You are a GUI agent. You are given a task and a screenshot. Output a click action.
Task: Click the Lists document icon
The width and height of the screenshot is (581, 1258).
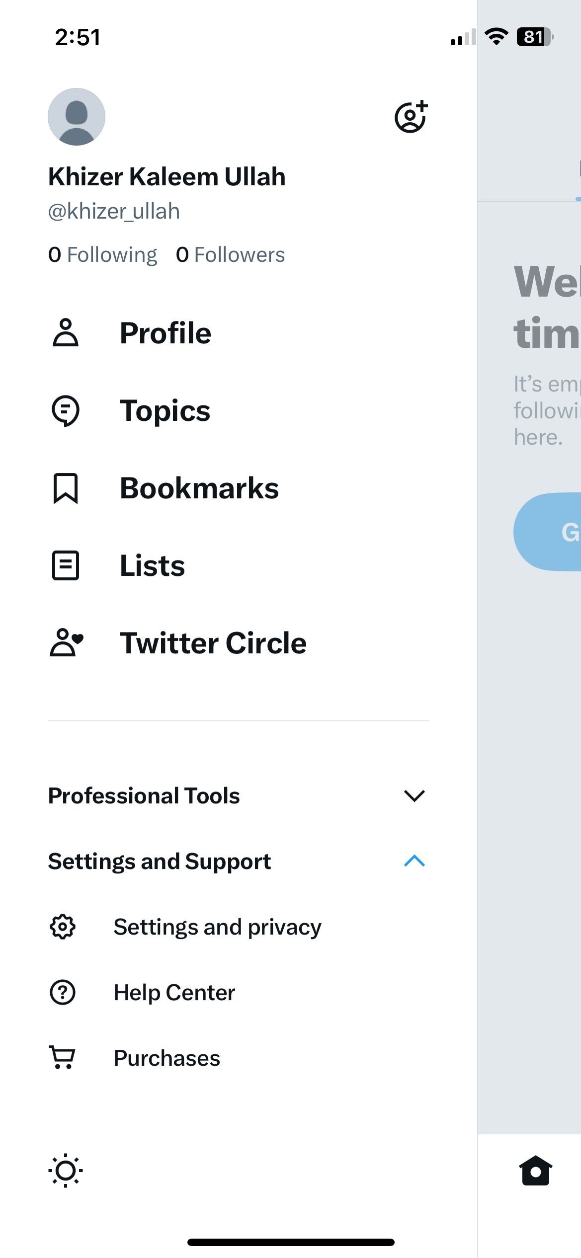coord(66,565)
